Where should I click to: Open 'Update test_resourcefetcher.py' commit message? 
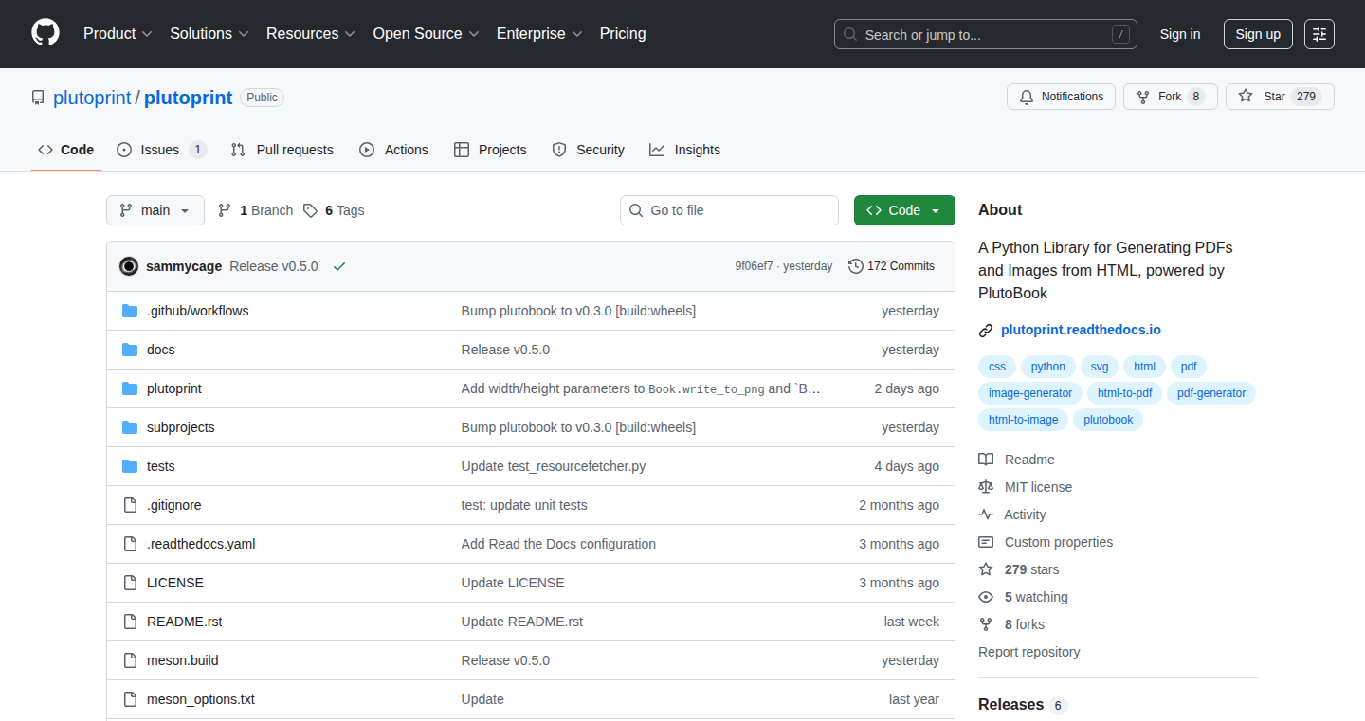(554, 466)
